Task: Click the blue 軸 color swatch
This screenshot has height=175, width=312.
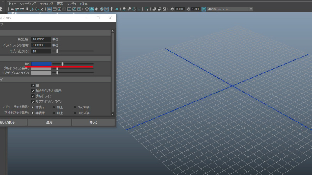Action: (x=41, y=64)
